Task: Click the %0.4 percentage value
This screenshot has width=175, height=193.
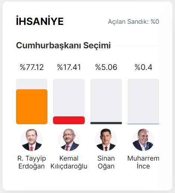Action: [x=143, y=67]
